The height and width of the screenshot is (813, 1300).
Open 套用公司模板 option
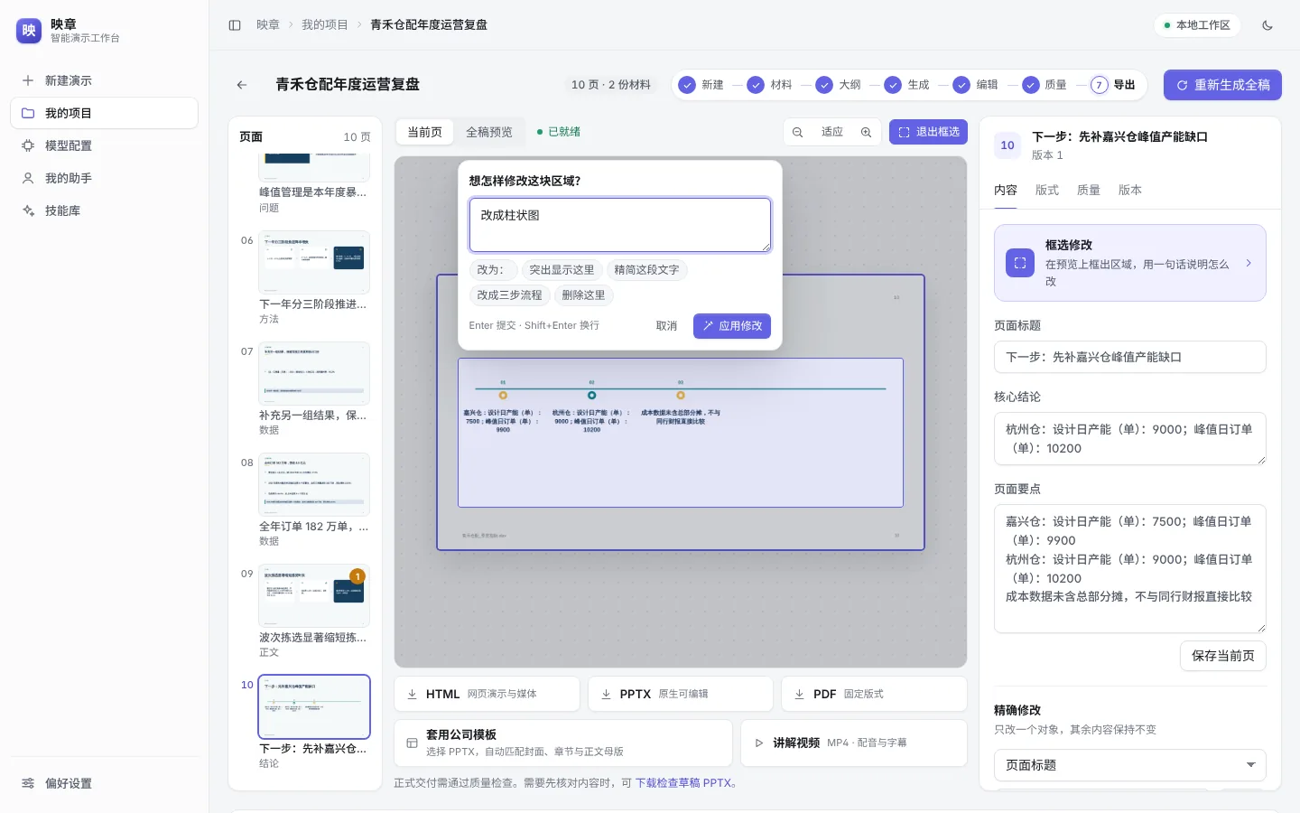click(563, 743)
